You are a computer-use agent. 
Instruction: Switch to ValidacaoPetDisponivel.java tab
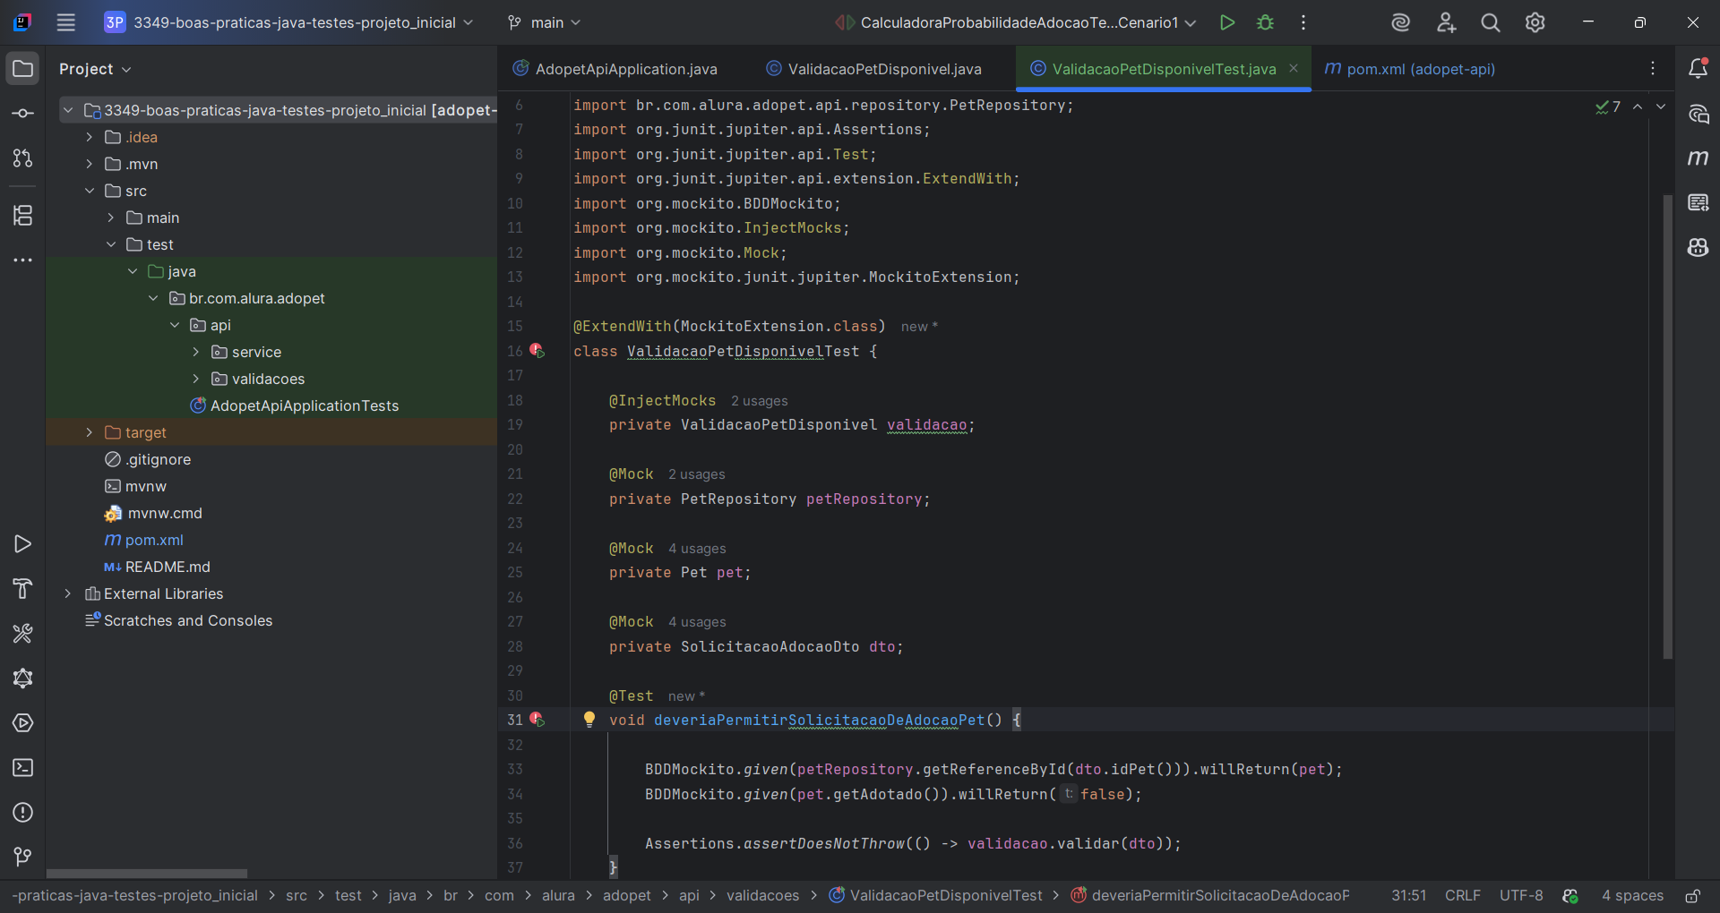[x=883, y=69]
